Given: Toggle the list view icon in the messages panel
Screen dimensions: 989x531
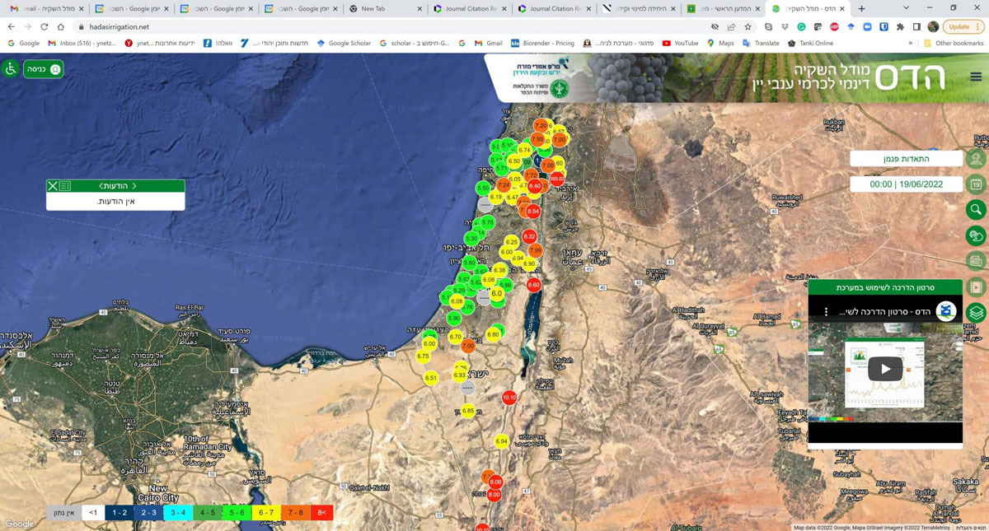Looking at the screenshot, I should click(65, 186).
